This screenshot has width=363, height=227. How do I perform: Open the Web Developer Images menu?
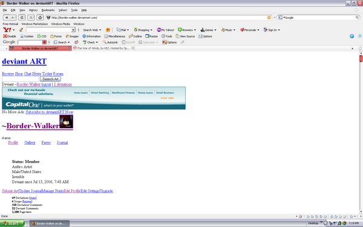(x=72, y=36)
